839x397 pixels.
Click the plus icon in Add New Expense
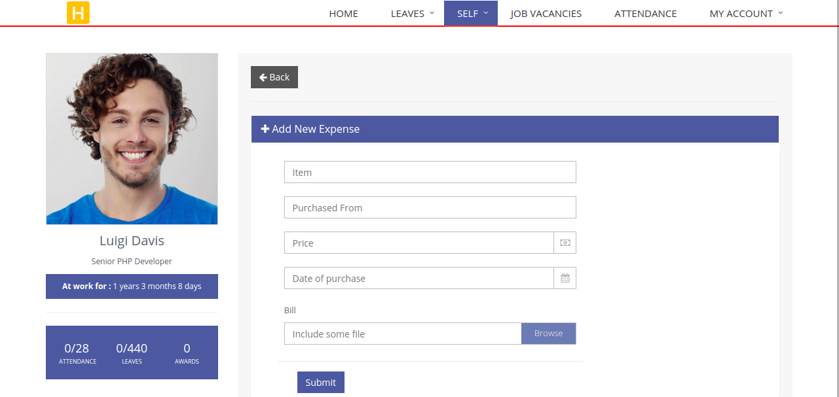coord(265,129)
